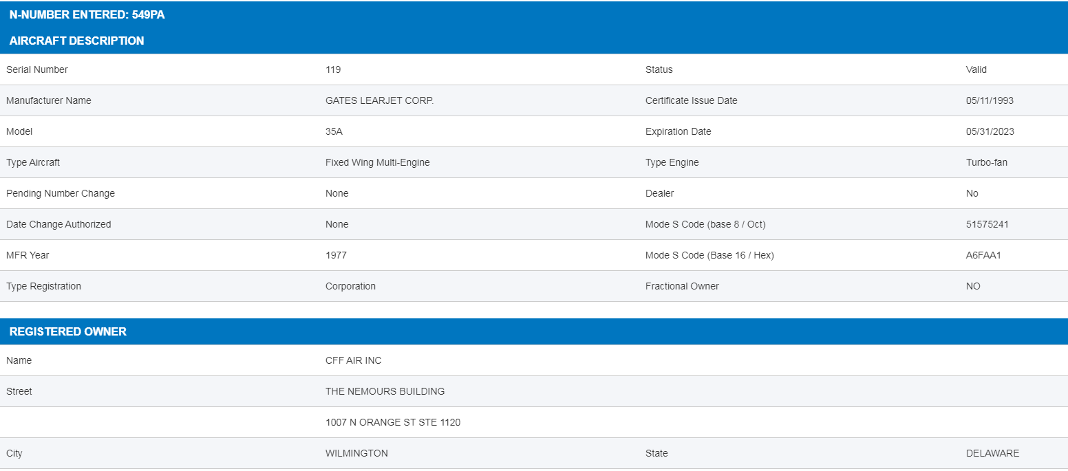1068x471 pixels.
Task: Select Fractional Owner value 'NO'
Action: click(974, 286)
